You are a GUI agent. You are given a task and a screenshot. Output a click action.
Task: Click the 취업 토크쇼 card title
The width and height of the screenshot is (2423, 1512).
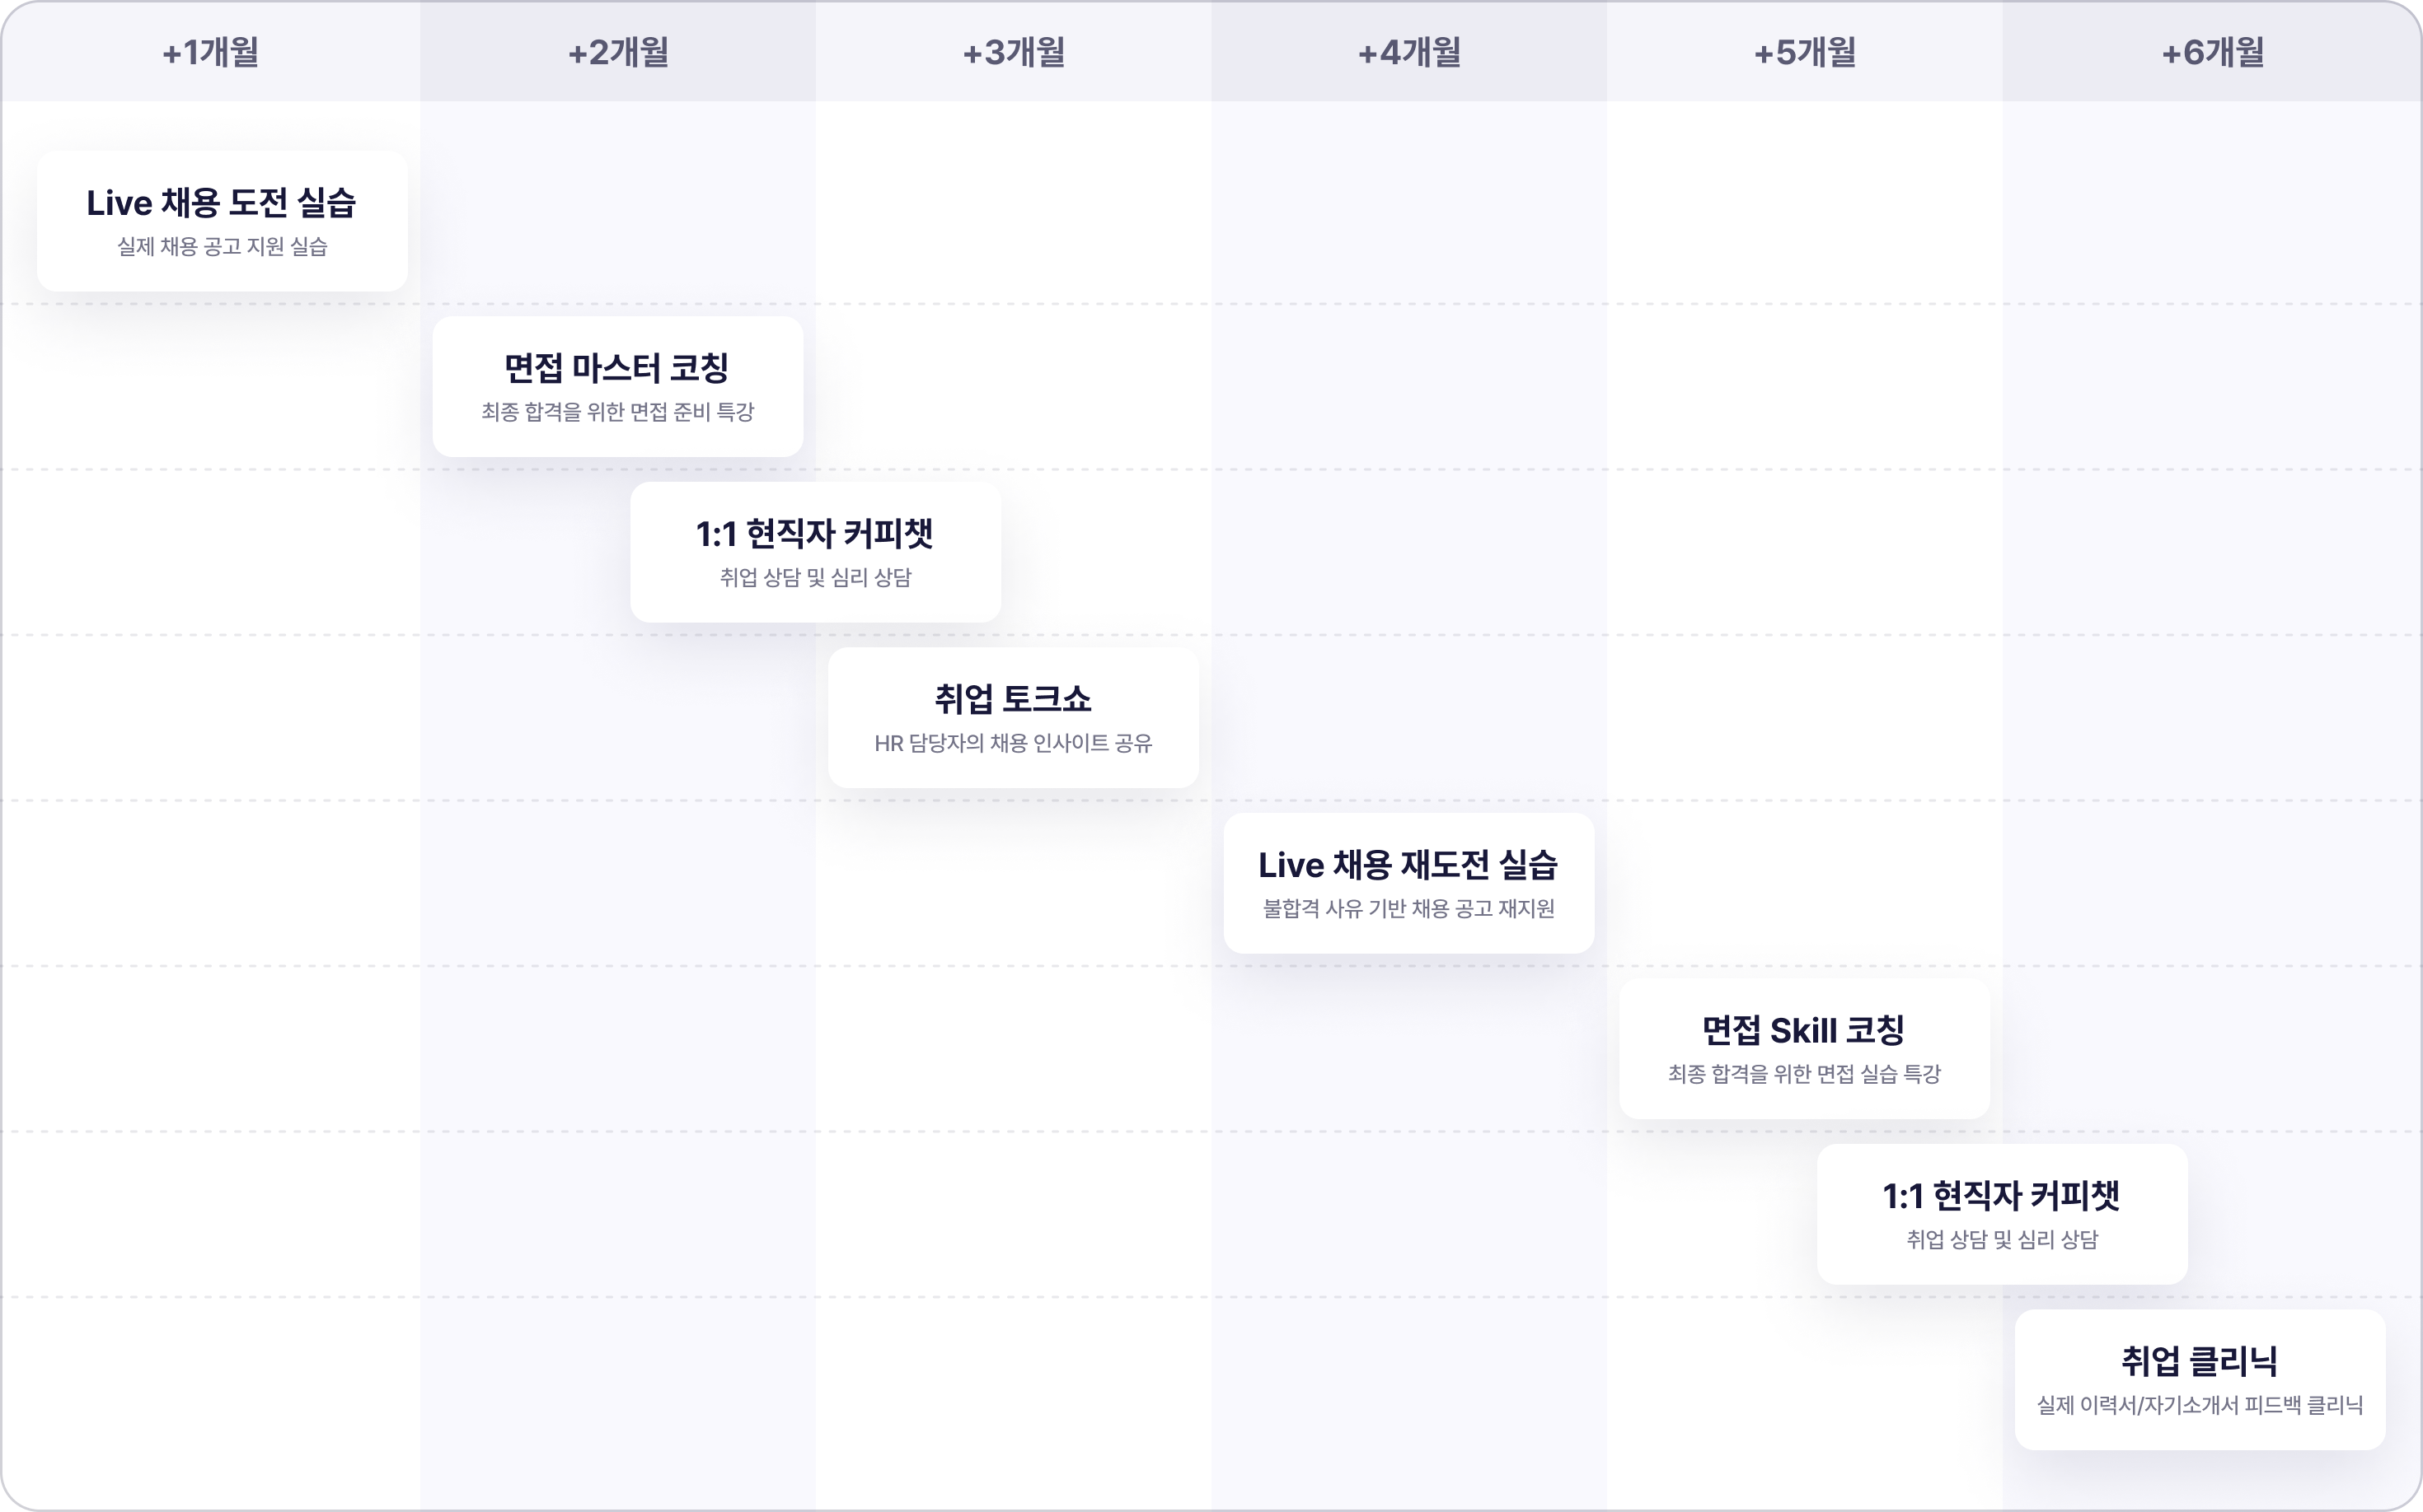click(1013, 699)
